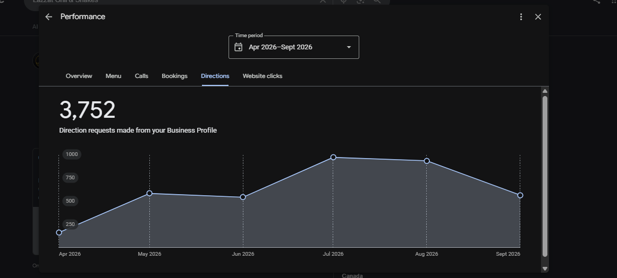Click the scrollbar up arrow

coord(545,91)
